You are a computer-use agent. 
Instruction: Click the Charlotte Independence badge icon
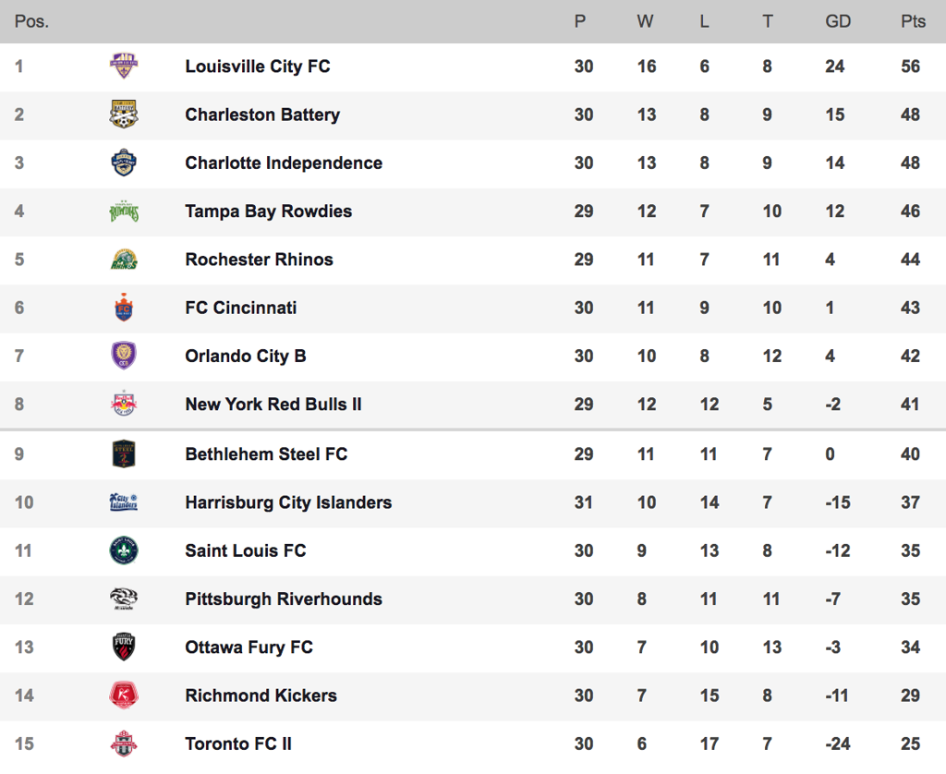point(124,163)
